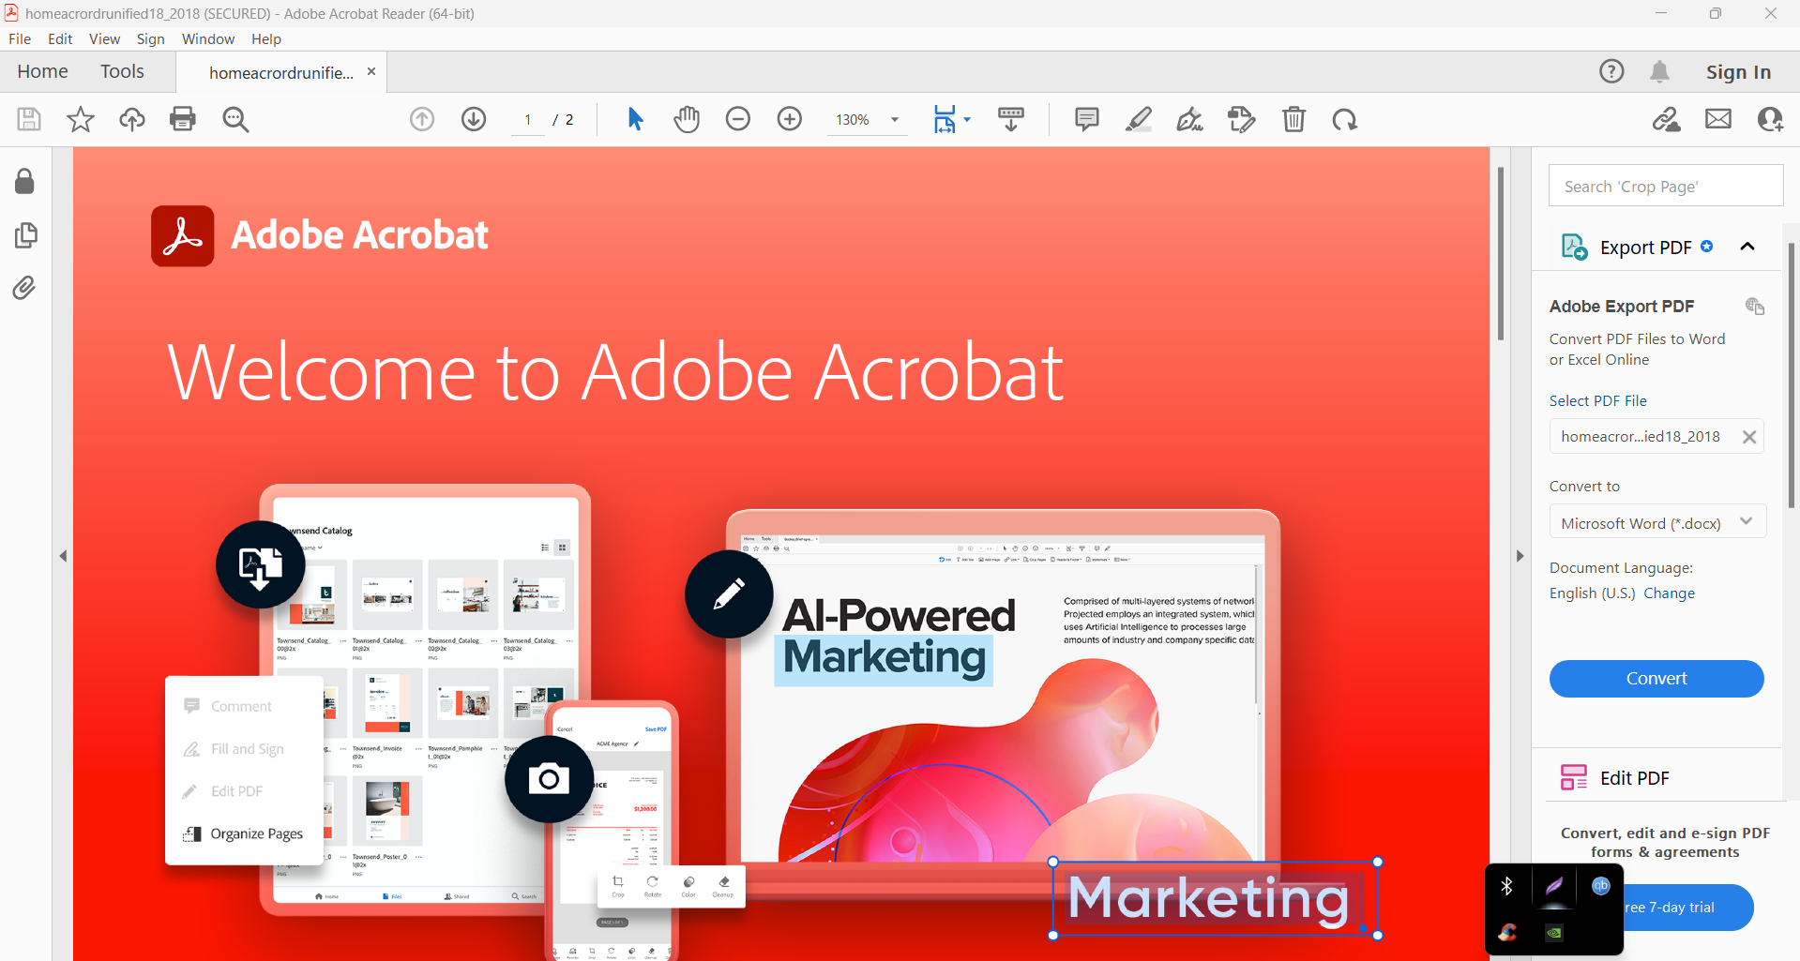Invite people to share icon
Image resolution: width=1800 pixels, height=961 pixels.
[x=1770, y=119]
